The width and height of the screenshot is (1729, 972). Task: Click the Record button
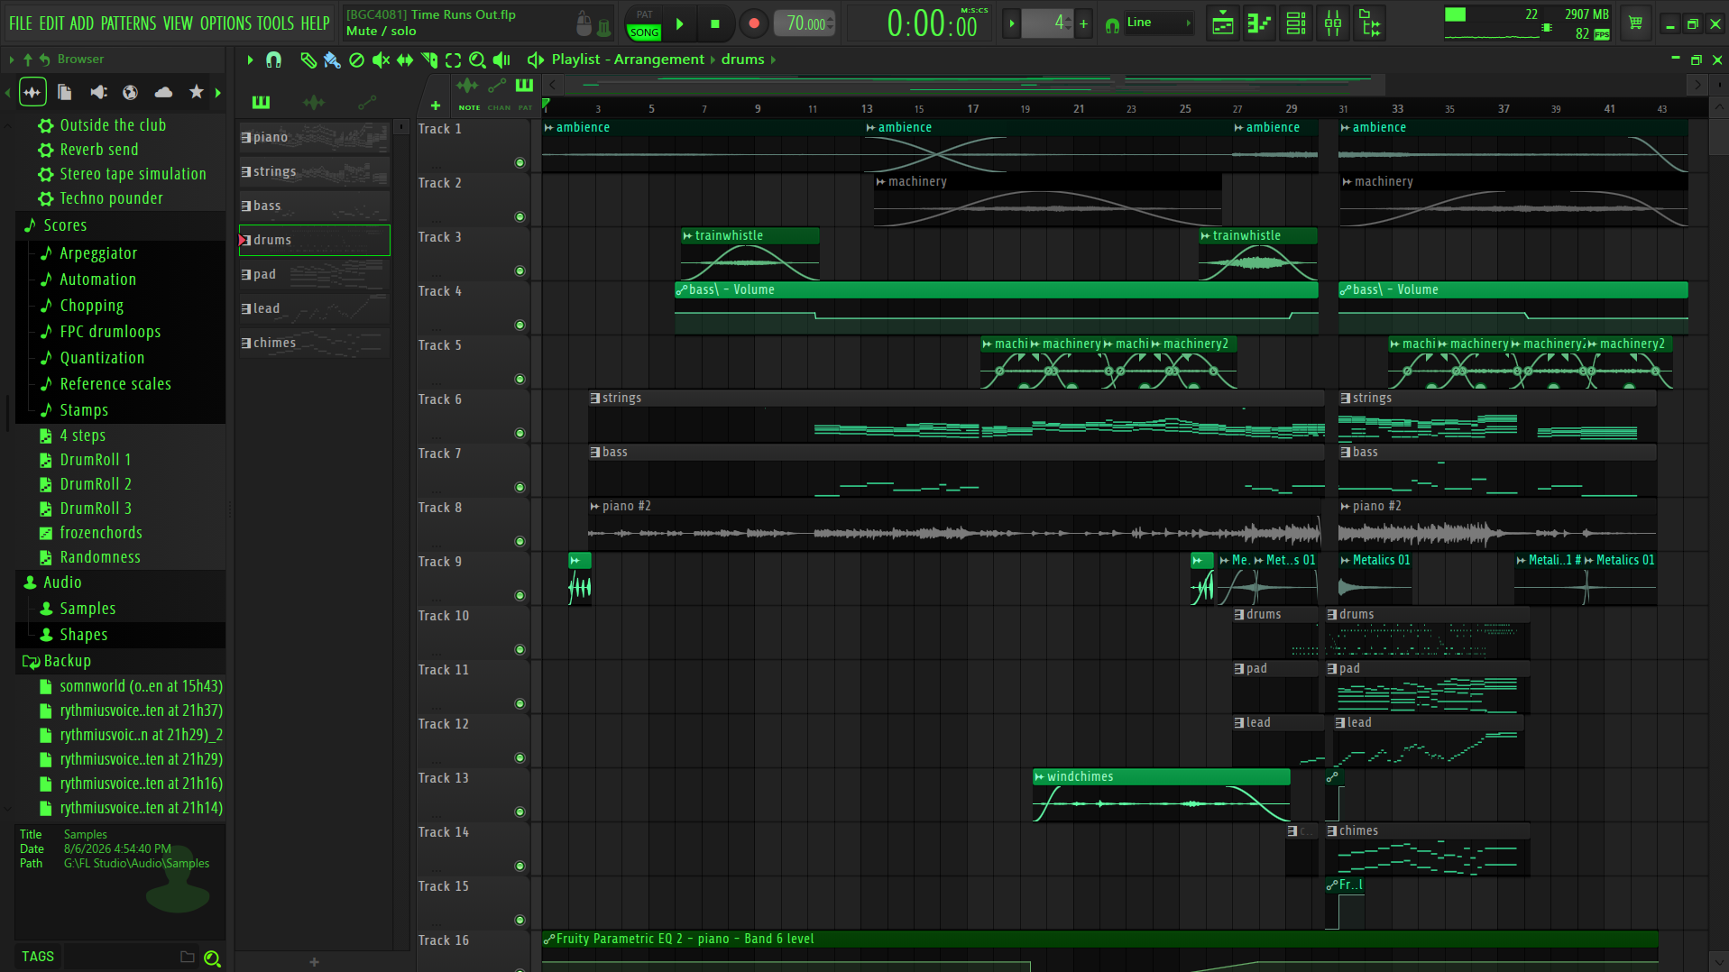(x=754, y=23)
